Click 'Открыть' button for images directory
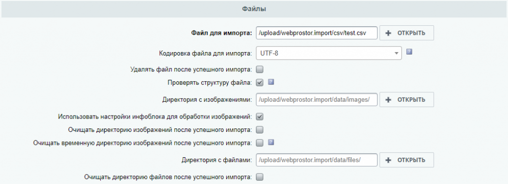The image size is (508, 184). pyautogui.click(x=407, y=100)
